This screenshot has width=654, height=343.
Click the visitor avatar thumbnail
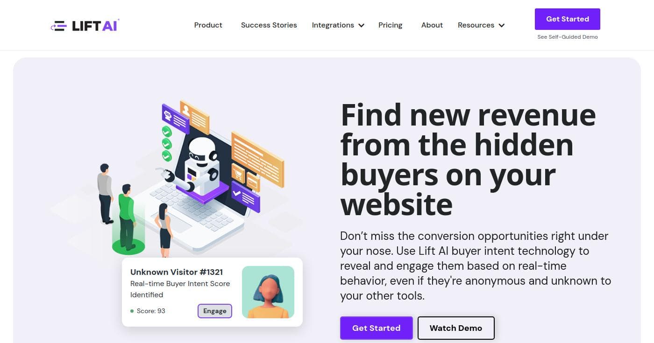pyautogui.click(x=268, y=292)
